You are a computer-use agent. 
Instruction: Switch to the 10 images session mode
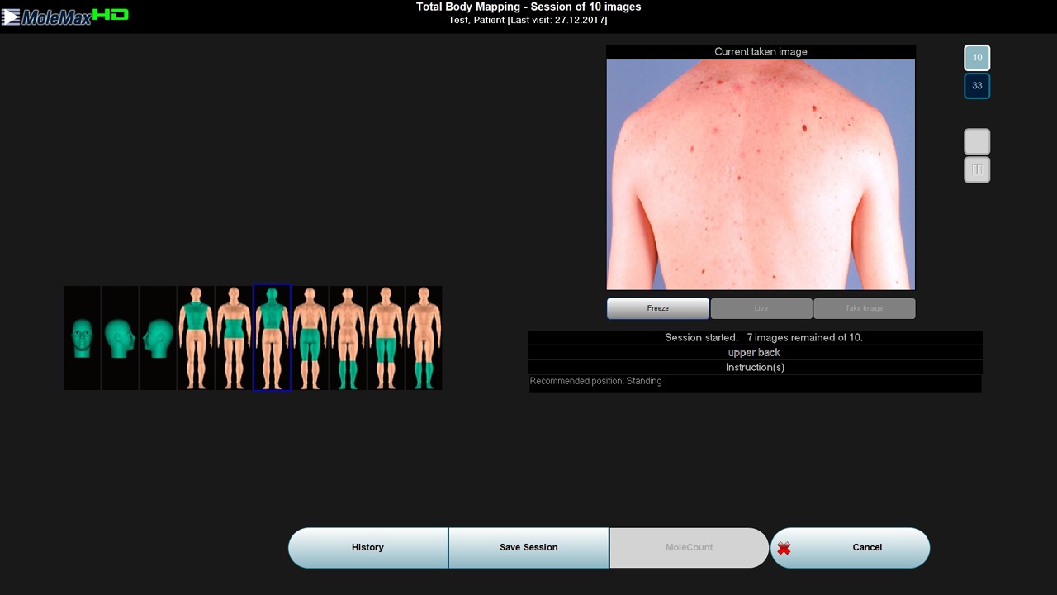(977, 58)
